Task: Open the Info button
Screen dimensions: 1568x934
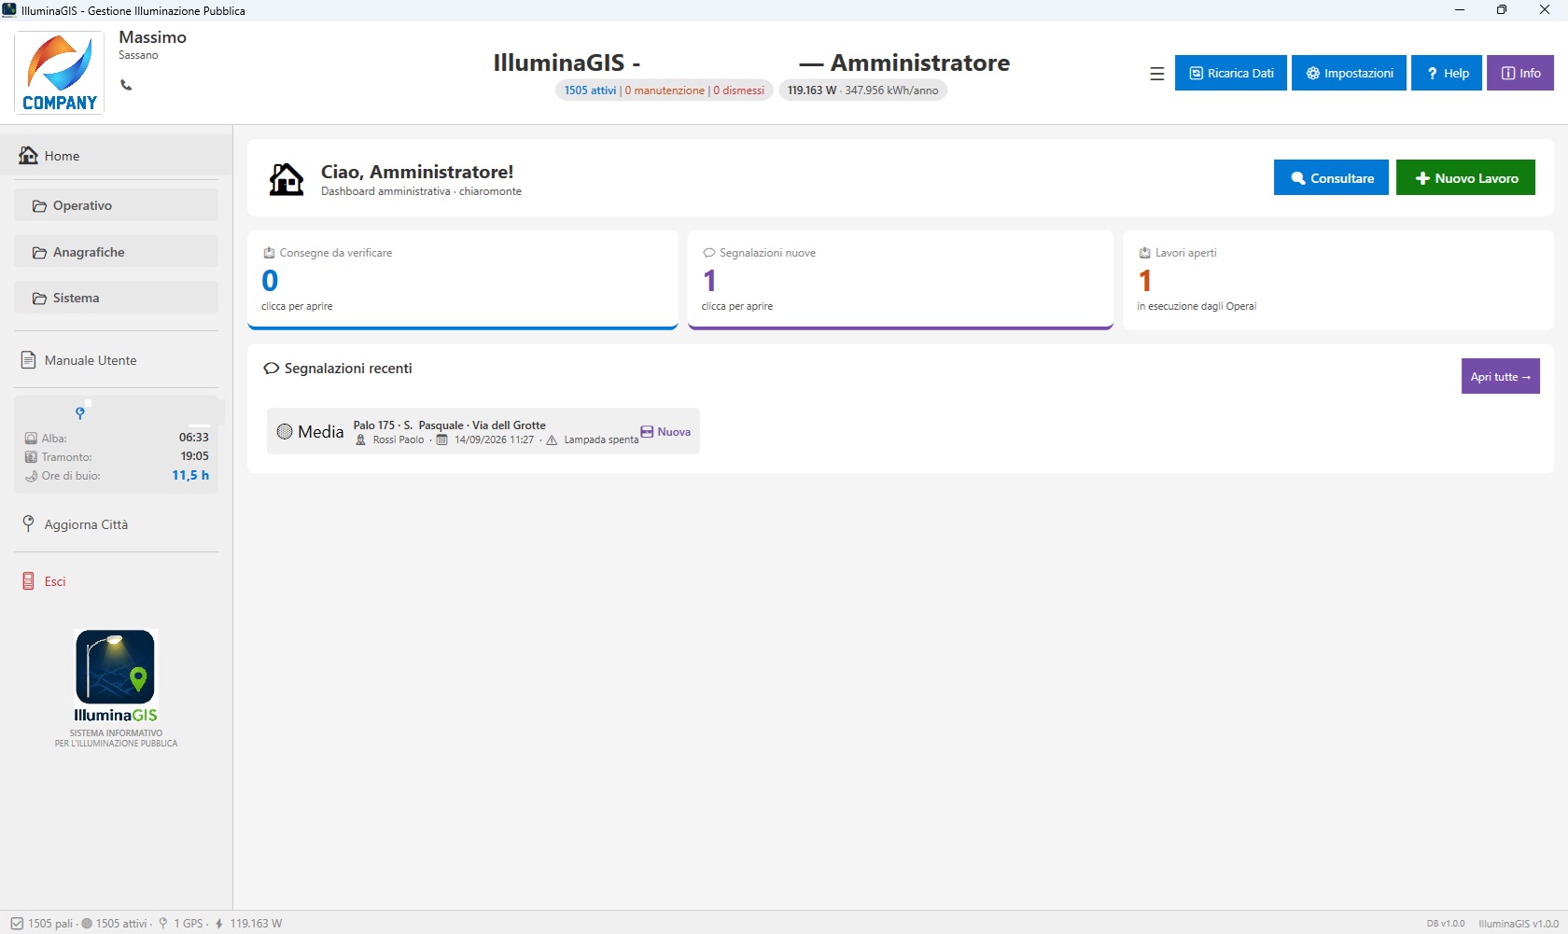Action: pos(1520,73)
